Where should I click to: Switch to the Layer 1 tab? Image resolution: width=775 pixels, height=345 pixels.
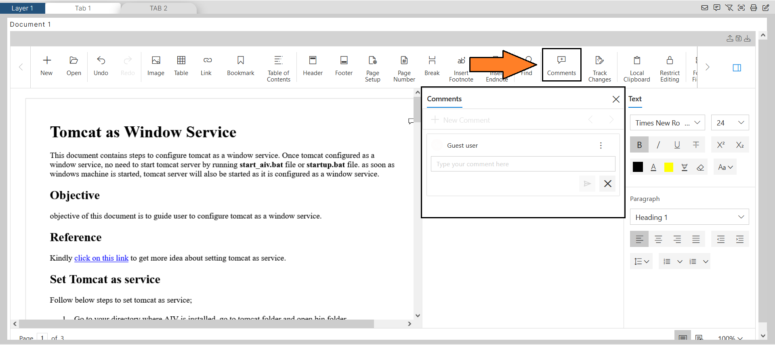click(x=22, y=8)
